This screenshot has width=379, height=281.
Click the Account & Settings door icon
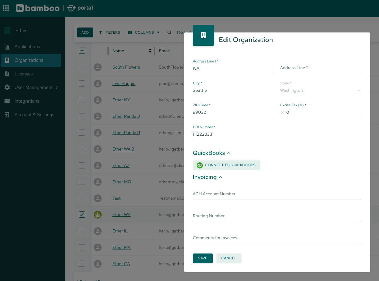tap(7, 115)
